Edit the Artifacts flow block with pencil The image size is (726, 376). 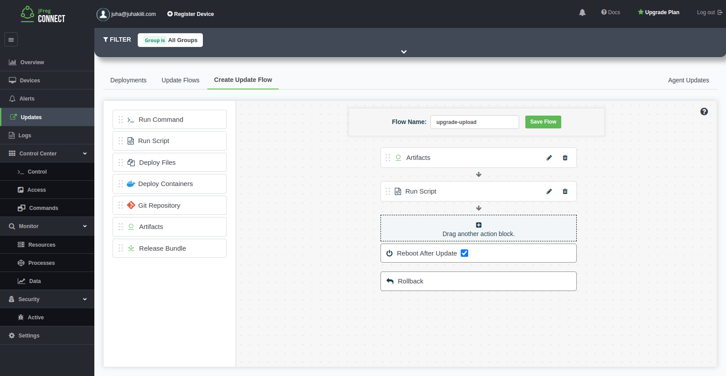pos(549,158)
